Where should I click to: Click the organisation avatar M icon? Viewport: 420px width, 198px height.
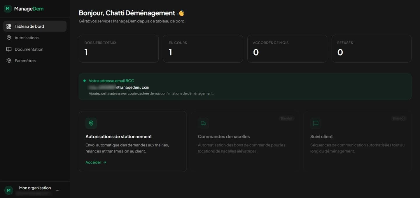click(x=8, y=190)
